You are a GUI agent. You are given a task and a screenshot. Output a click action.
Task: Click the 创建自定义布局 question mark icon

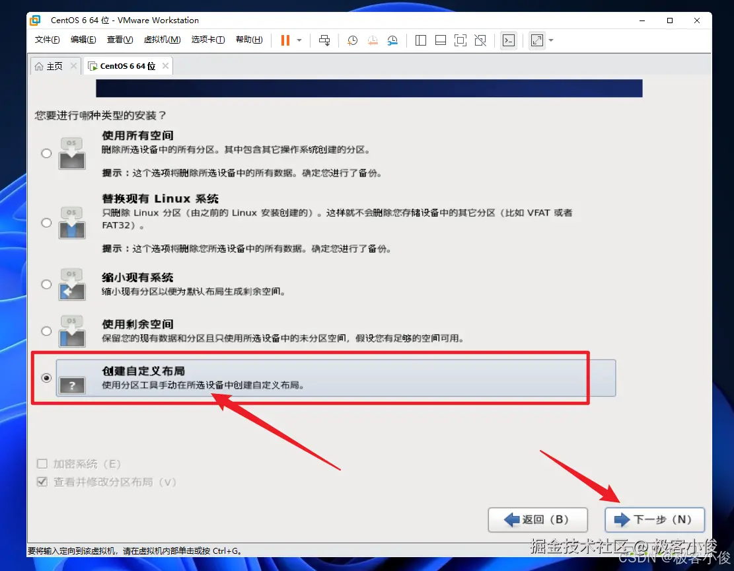(72, 385)
